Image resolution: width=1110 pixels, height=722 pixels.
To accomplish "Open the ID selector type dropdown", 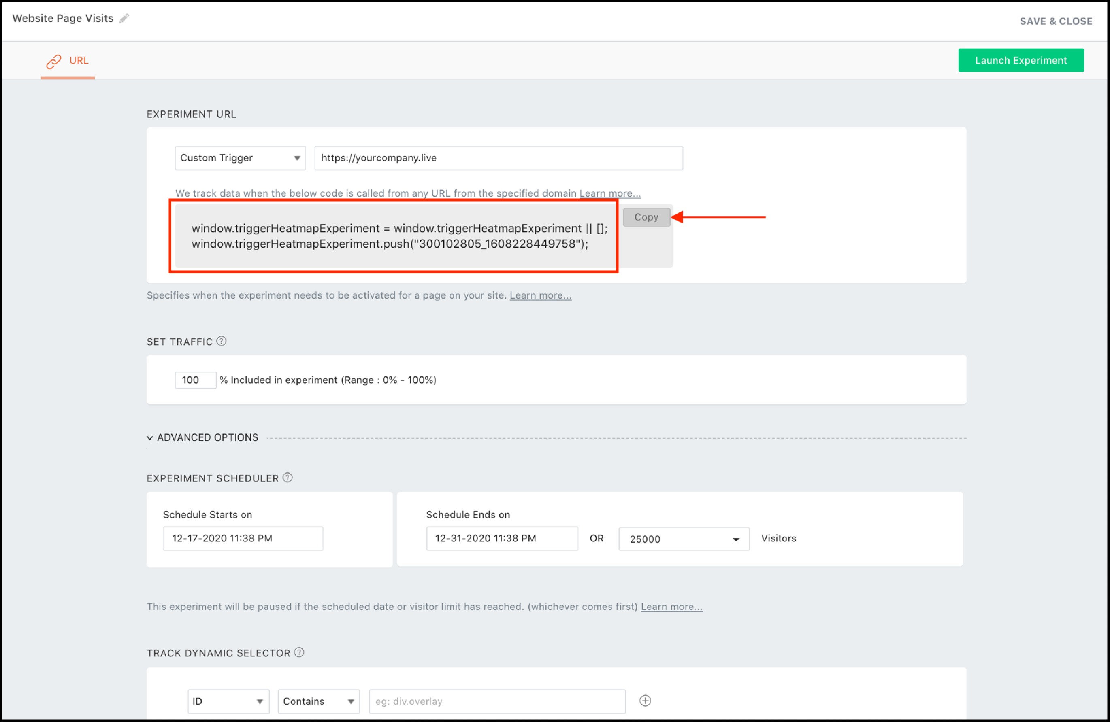I will point(228,701).
